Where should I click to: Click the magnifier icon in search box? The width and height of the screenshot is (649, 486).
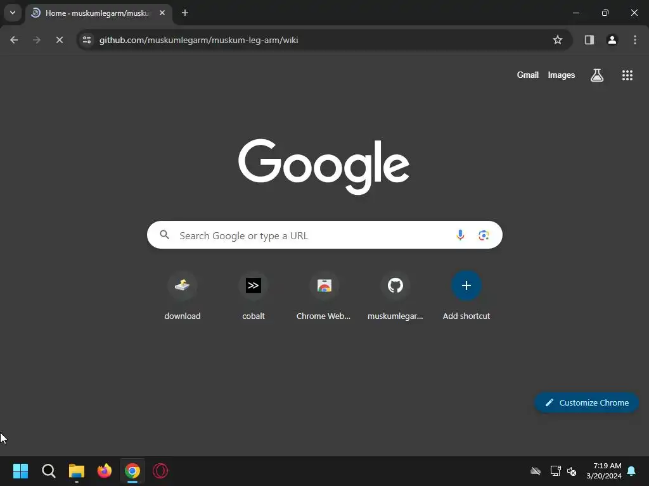click(164, 235)
